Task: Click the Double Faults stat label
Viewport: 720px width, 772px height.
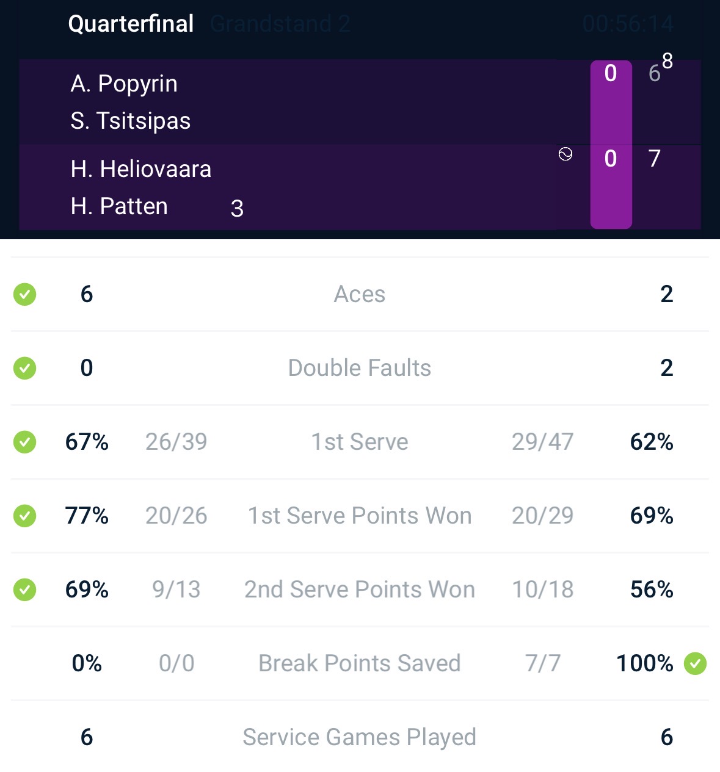Action: (x=360, y=368)
